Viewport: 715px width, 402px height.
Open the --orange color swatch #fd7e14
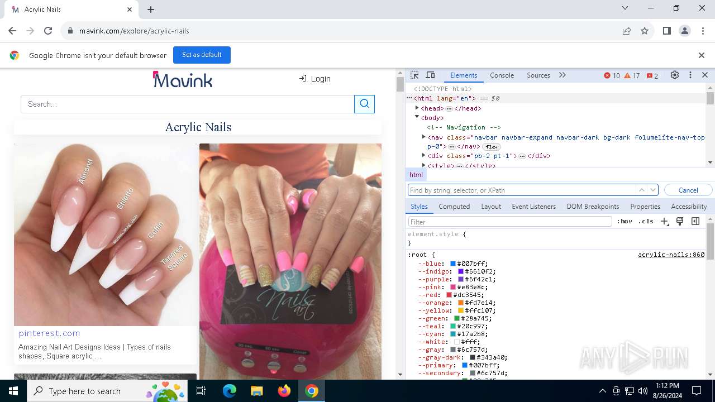coord(461,303)
